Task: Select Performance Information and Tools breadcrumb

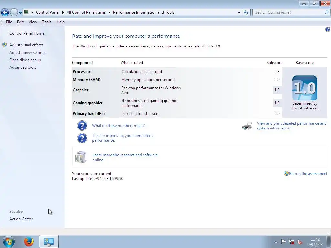Action: (x=144, y=12)
